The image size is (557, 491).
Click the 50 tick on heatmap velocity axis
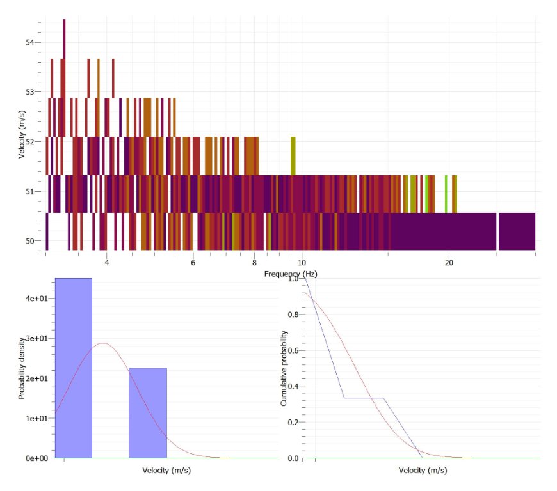point(31,241)
